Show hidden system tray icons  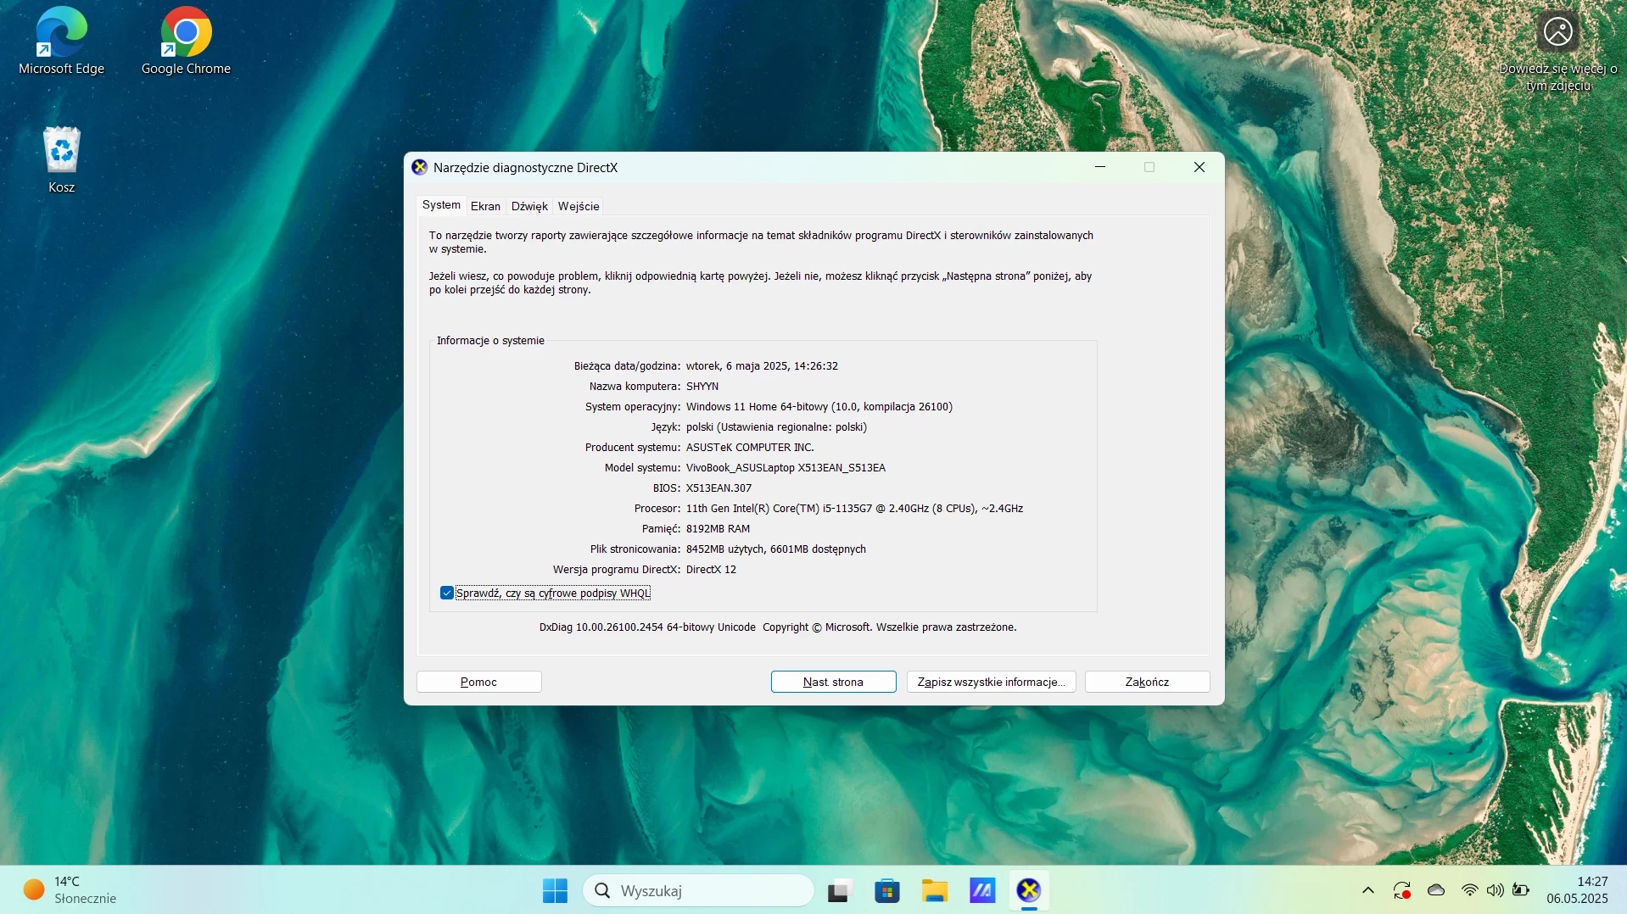click(1367, 890)
